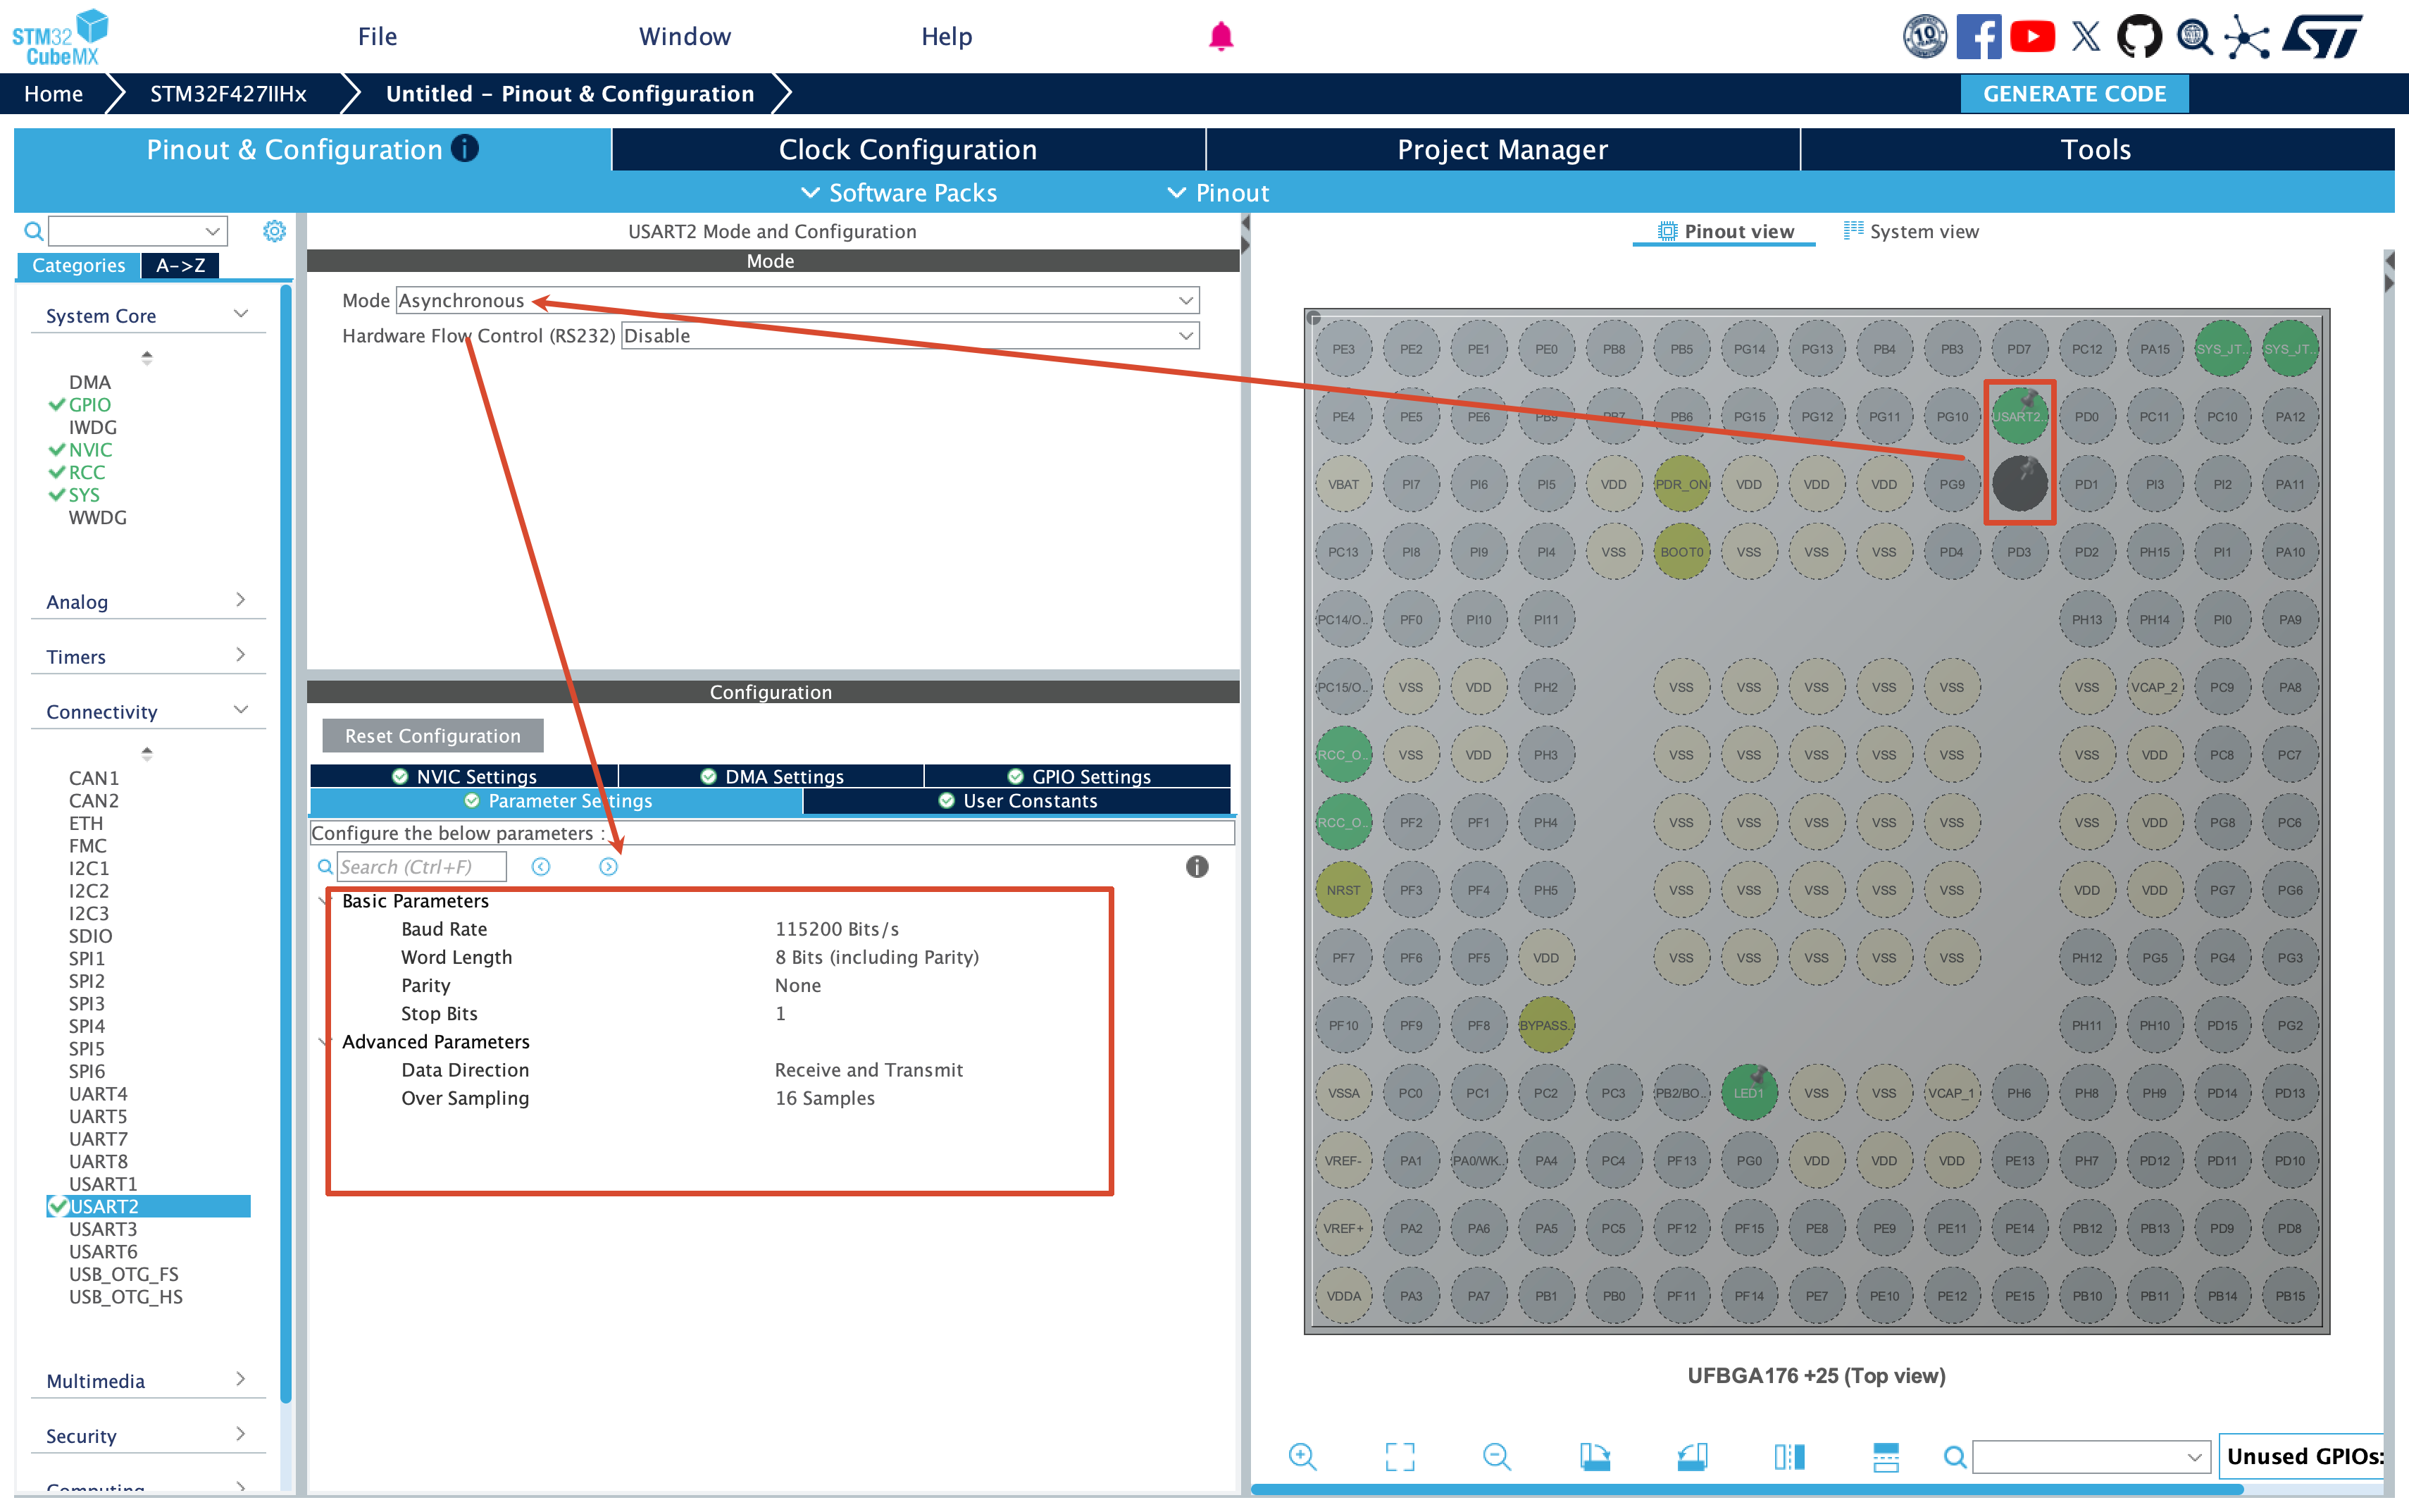Open the NVIC Settings tab

click(465, 777)
